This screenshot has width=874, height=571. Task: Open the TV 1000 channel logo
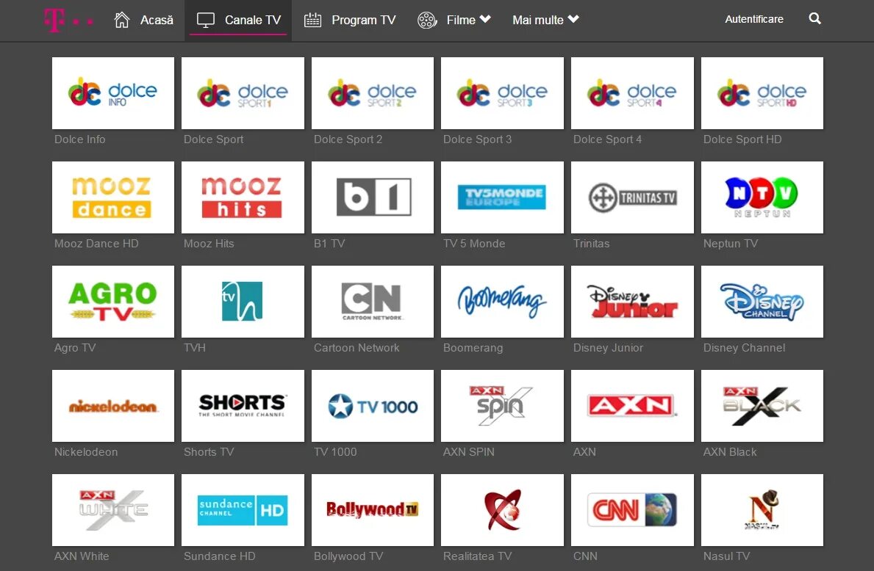tap(373, 406)
